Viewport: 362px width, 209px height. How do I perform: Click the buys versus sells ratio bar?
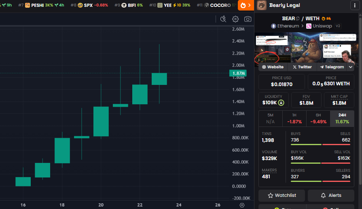point(320,145)
